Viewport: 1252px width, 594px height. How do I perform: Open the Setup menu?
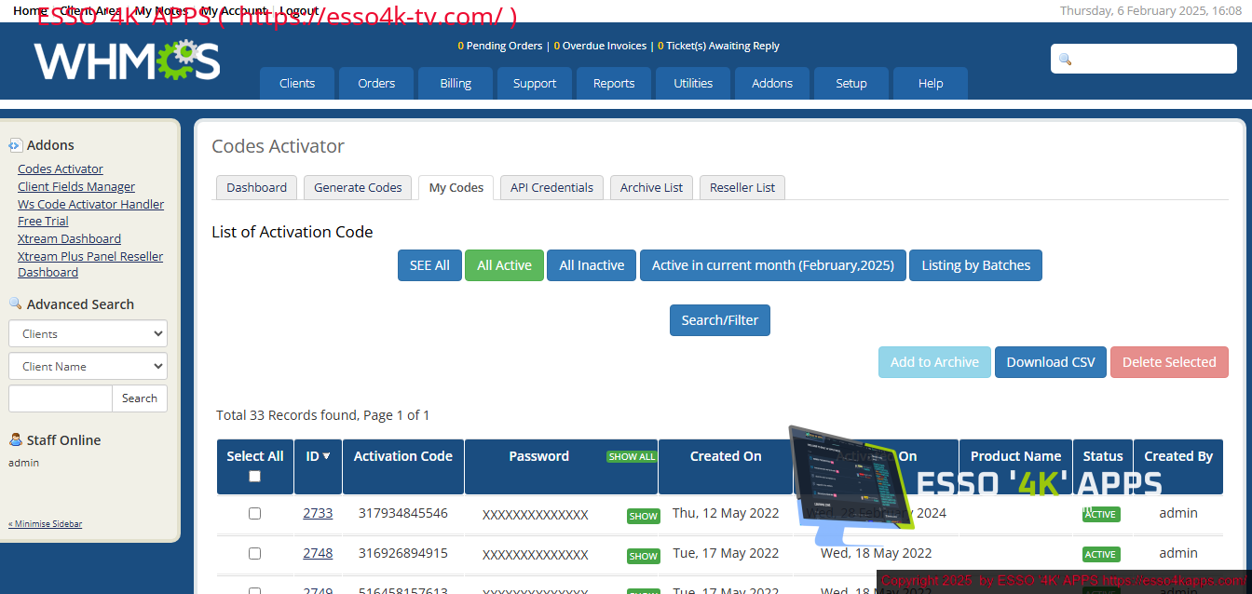851,83
